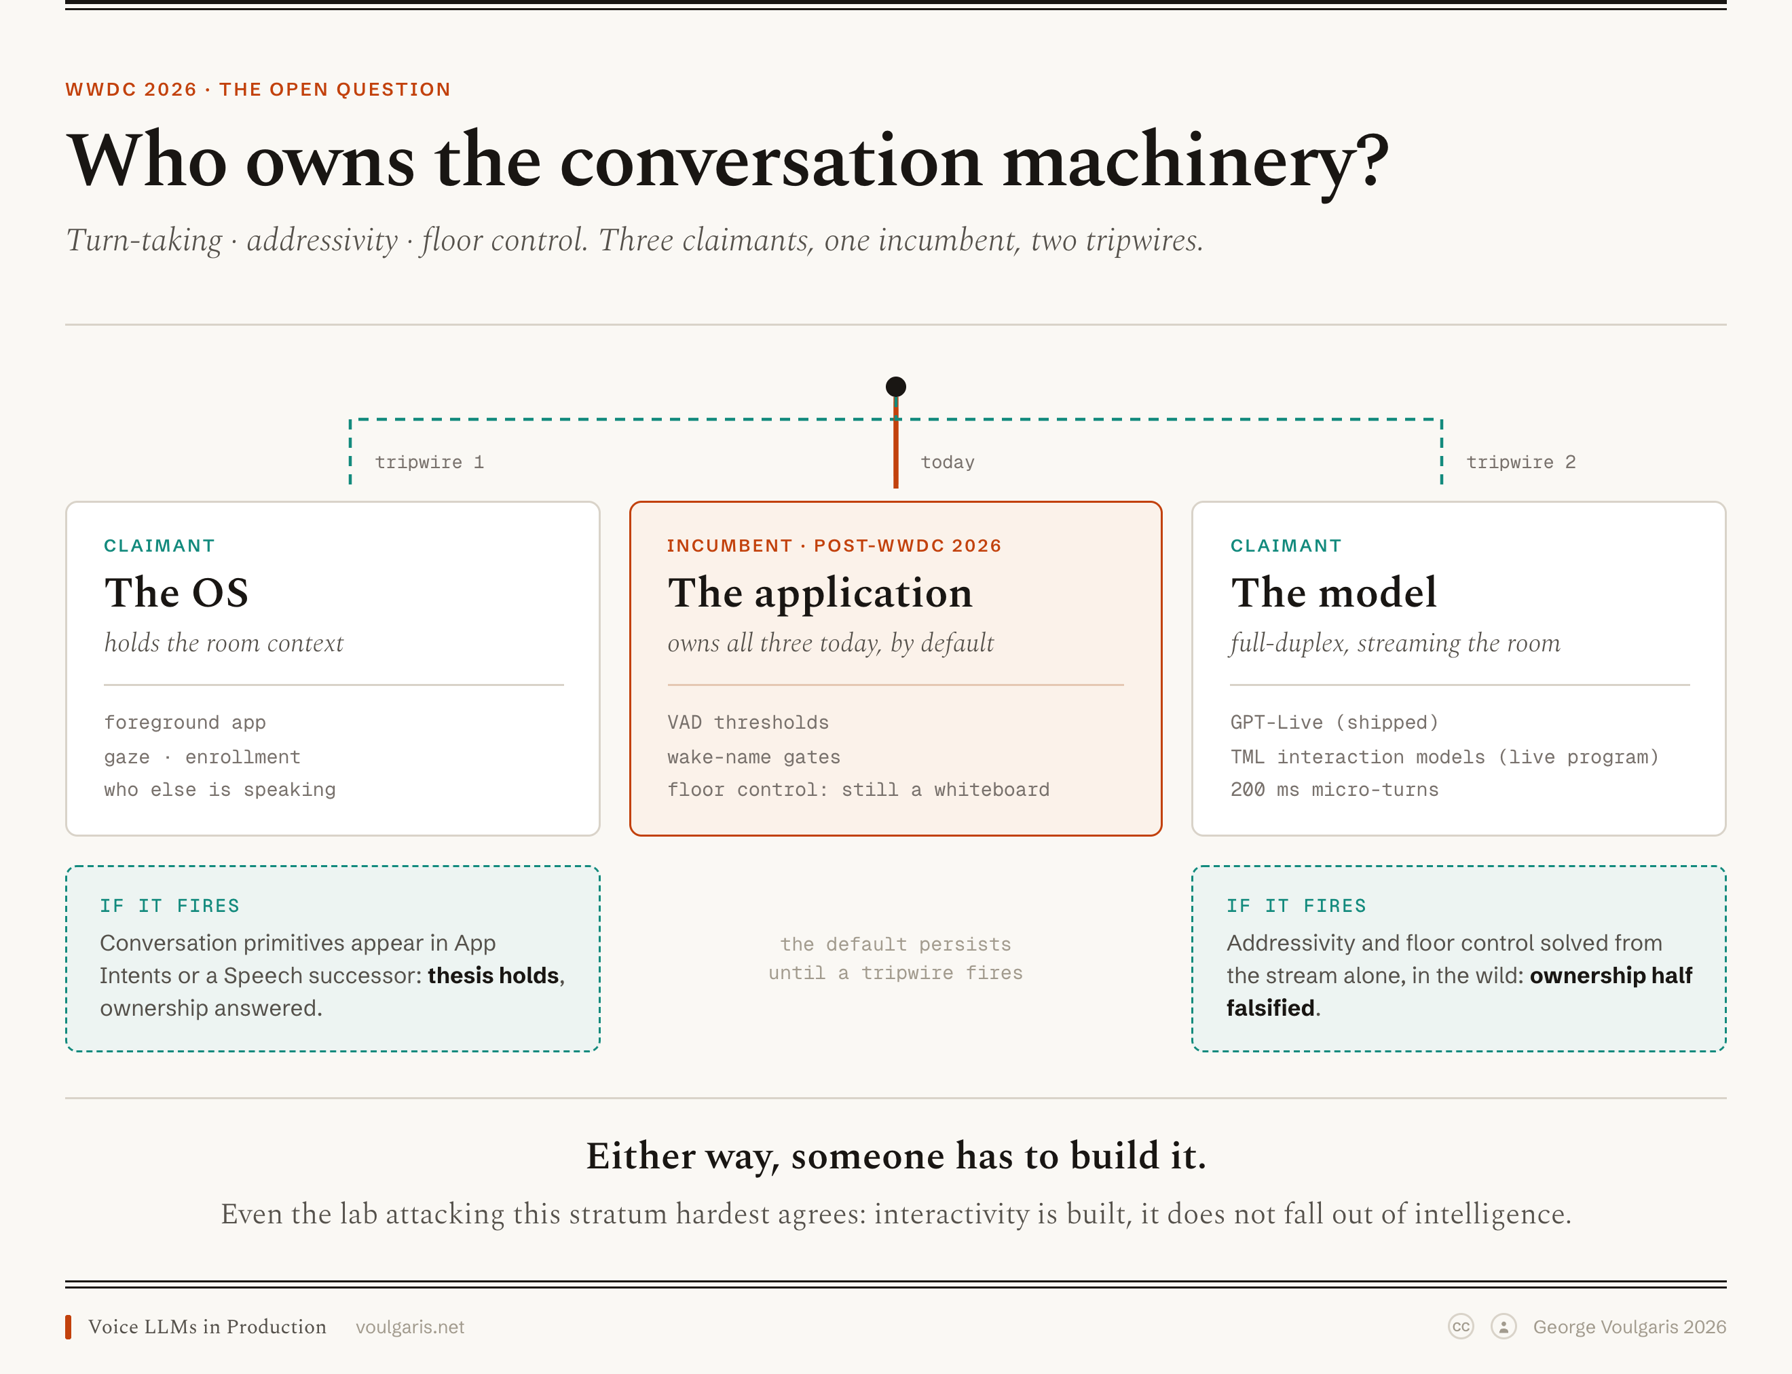
Task: Click 'IF IT FIRES' label in right box
Action: pos(1296,905)
